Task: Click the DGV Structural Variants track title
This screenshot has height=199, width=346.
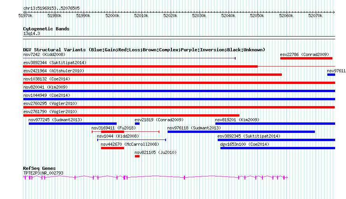Action: pos(144,50)
